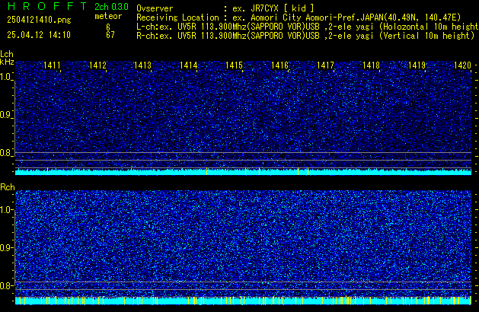Click the HROFFT title text

47,6
